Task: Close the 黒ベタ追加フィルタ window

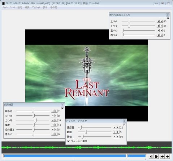Action: [x=168, y=15]
